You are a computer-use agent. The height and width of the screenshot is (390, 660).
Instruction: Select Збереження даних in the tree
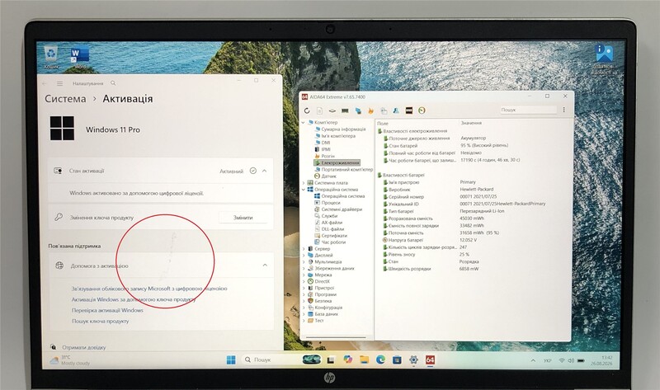335,268
